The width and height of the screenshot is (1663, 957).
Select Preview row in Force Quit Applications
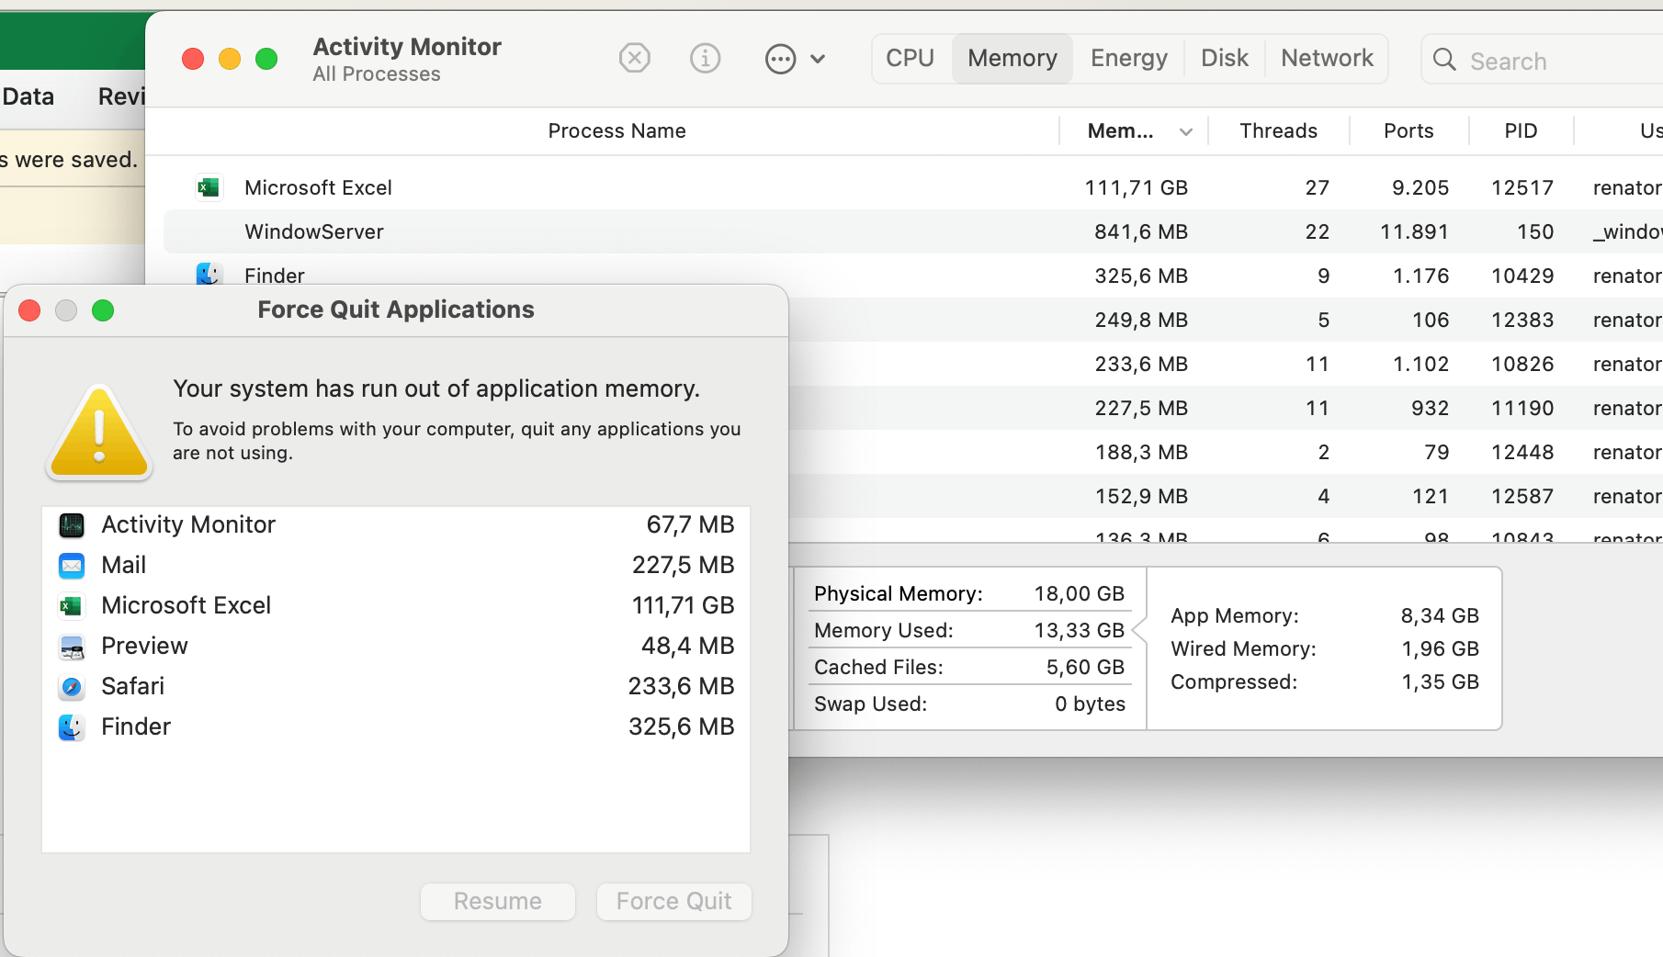(x=396, y=647)
